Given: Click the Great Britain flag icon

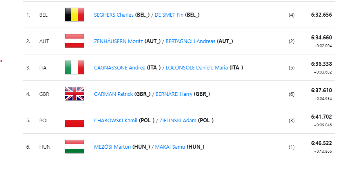Looking at the screenshot, I should point(75,94).
